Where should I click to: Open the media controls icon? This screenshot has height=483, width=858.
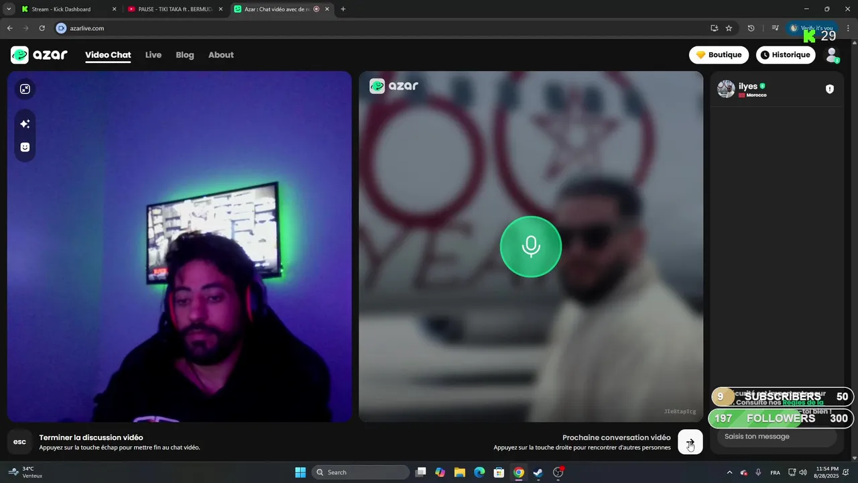(x=775, y=28)
